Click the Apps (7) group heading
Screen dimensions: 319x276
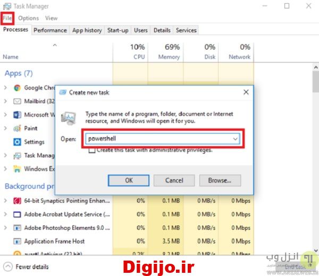pos(19,73)
